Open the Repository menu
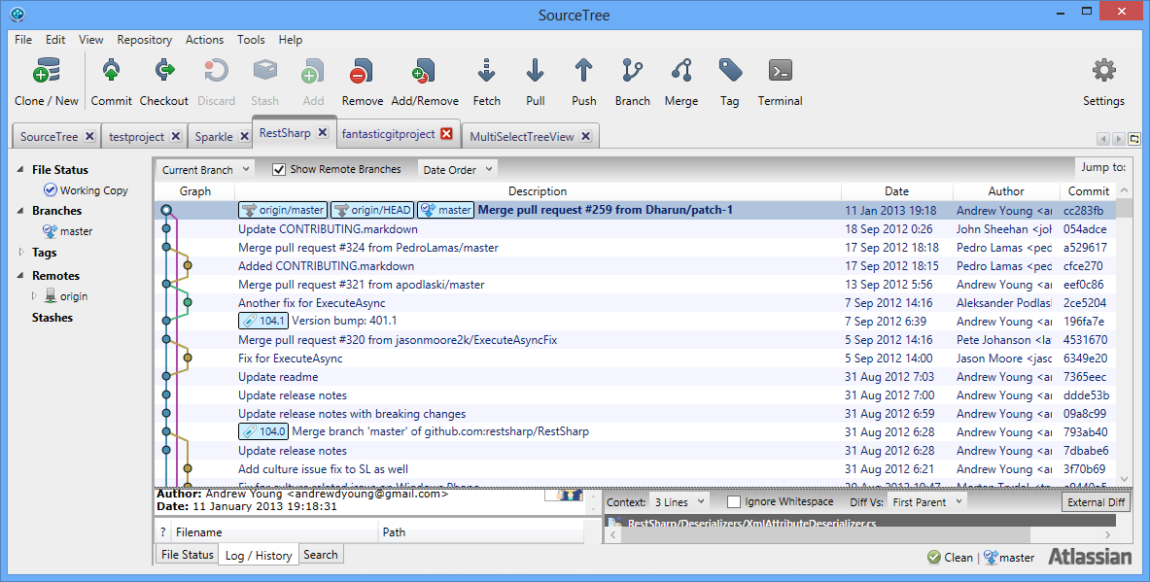 pyautogui.click(x=145, y=40)
